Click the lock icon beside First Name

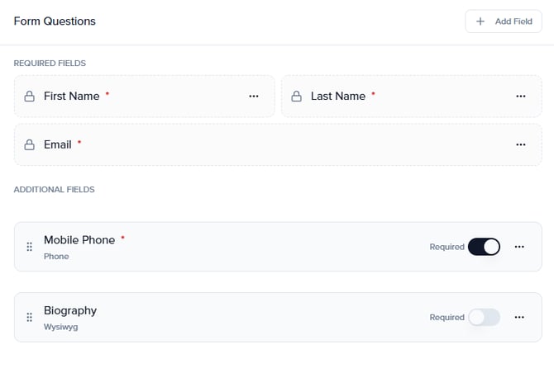(x=29, y=97)
